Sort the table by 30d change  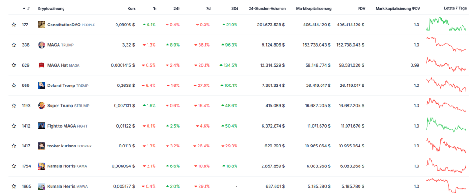[235, 9]
